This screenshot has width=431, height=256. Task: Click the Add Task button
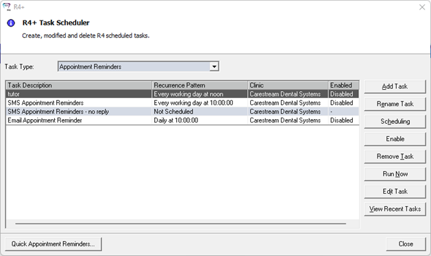395,86
